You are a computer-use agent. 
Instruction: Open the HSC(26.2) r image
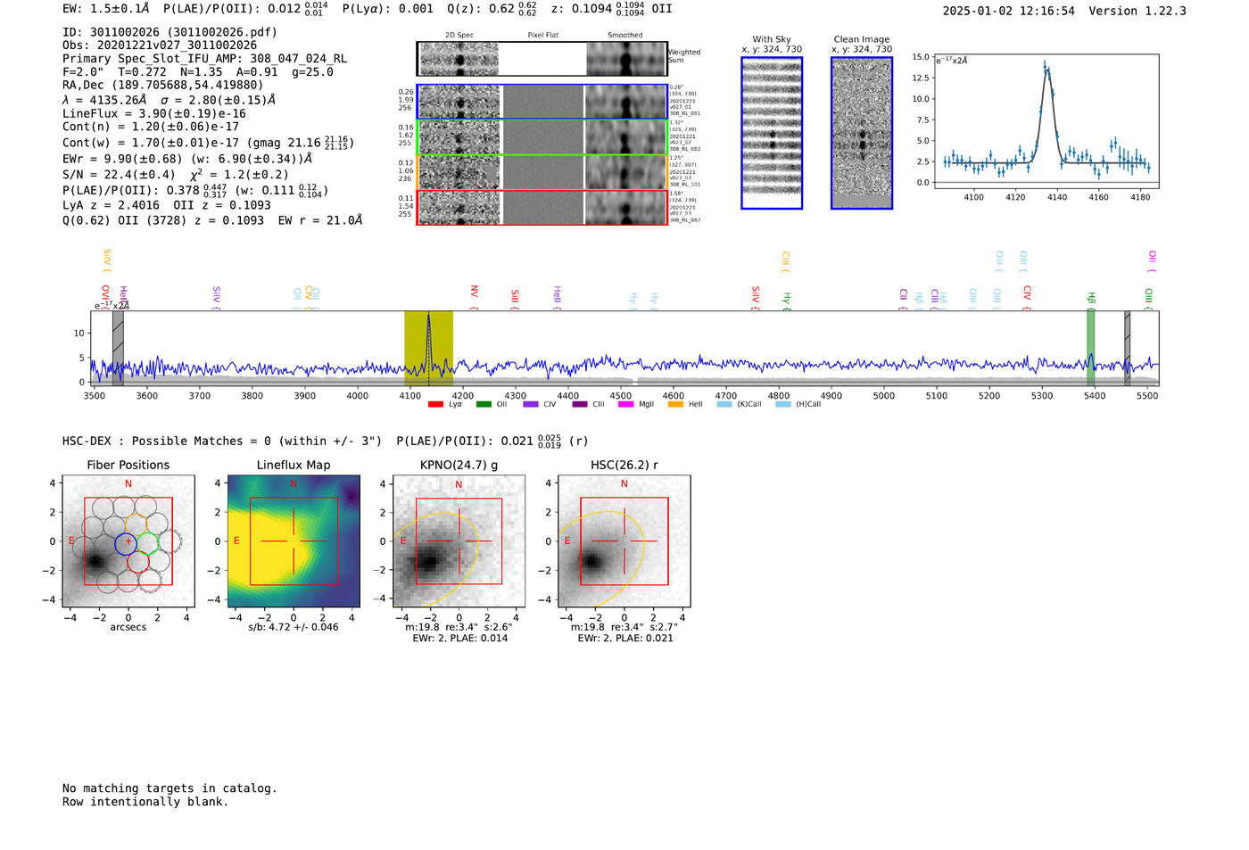[624, 541]
